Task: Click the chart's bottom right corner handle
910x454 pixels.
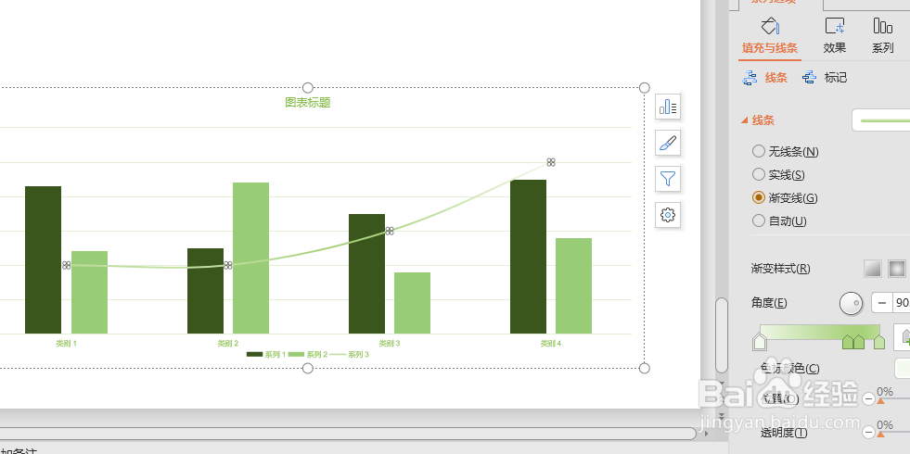Action: point(644,368)
